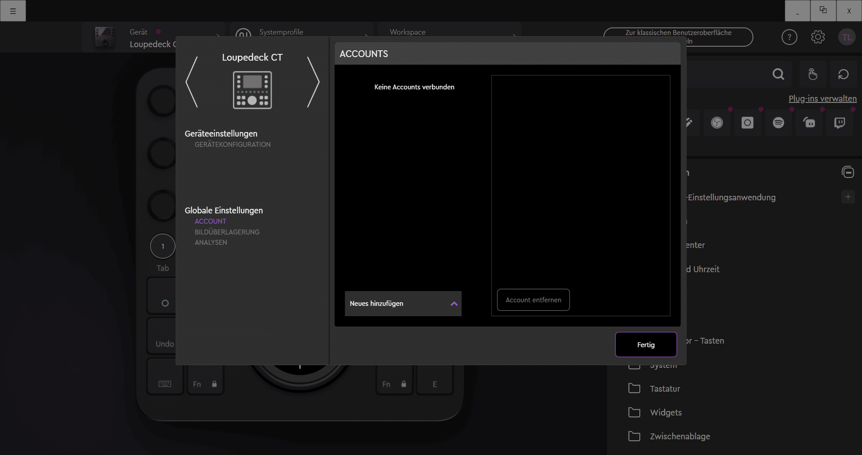Select the Spotify plug-in icon
The image size is (862, 455).
778,123
